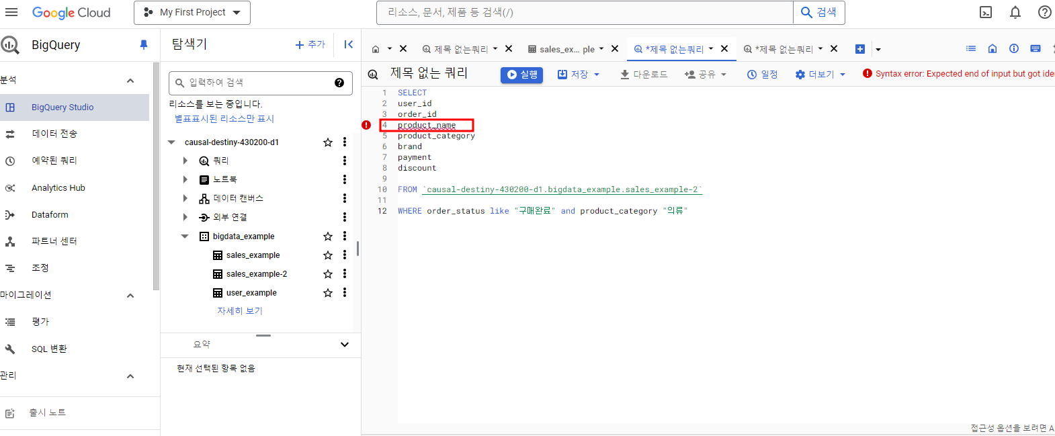Click the info icon in tab bar
Viewport: 1055px width, 436px height.
1014,48
